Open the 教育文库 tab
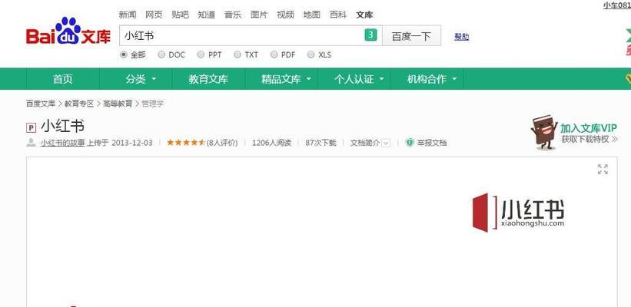Viewport: 631px width, 307px height. 208,79
